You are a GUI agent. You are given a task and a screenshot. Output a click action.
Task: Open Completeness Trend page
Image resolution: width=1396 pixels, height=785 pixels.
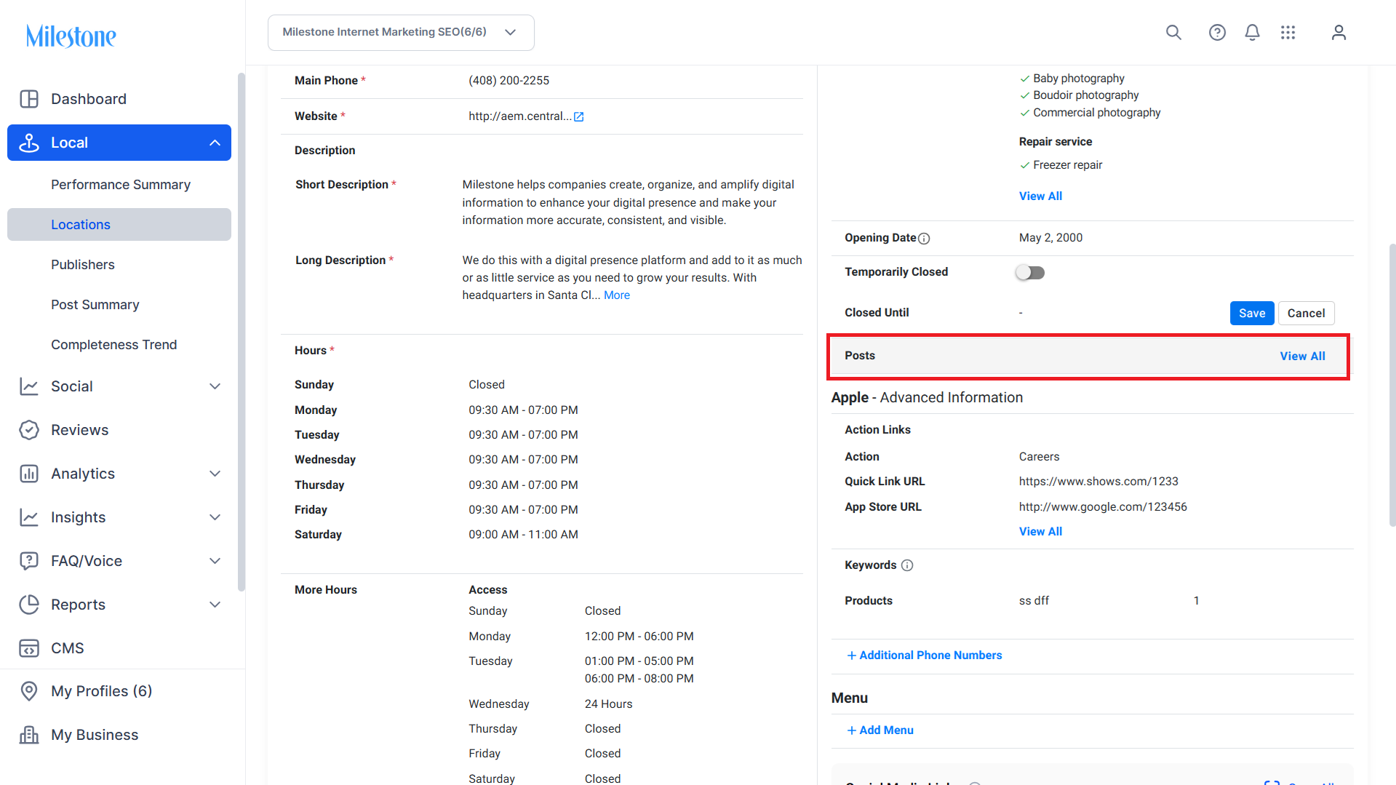tap(114, 345)
